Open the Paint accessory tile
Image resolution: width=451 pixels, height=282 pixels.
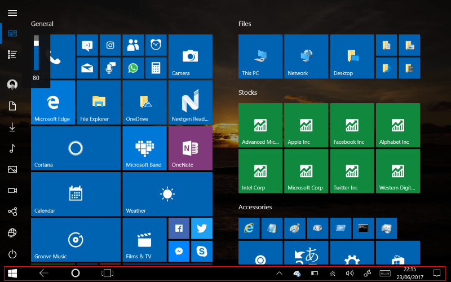[x=295, y=228]
